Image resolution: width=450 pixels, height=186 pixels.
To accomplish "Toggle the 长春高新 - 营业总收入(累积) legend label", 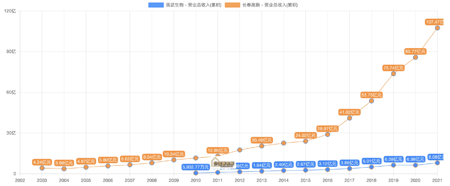I will (x=270, y=5).
